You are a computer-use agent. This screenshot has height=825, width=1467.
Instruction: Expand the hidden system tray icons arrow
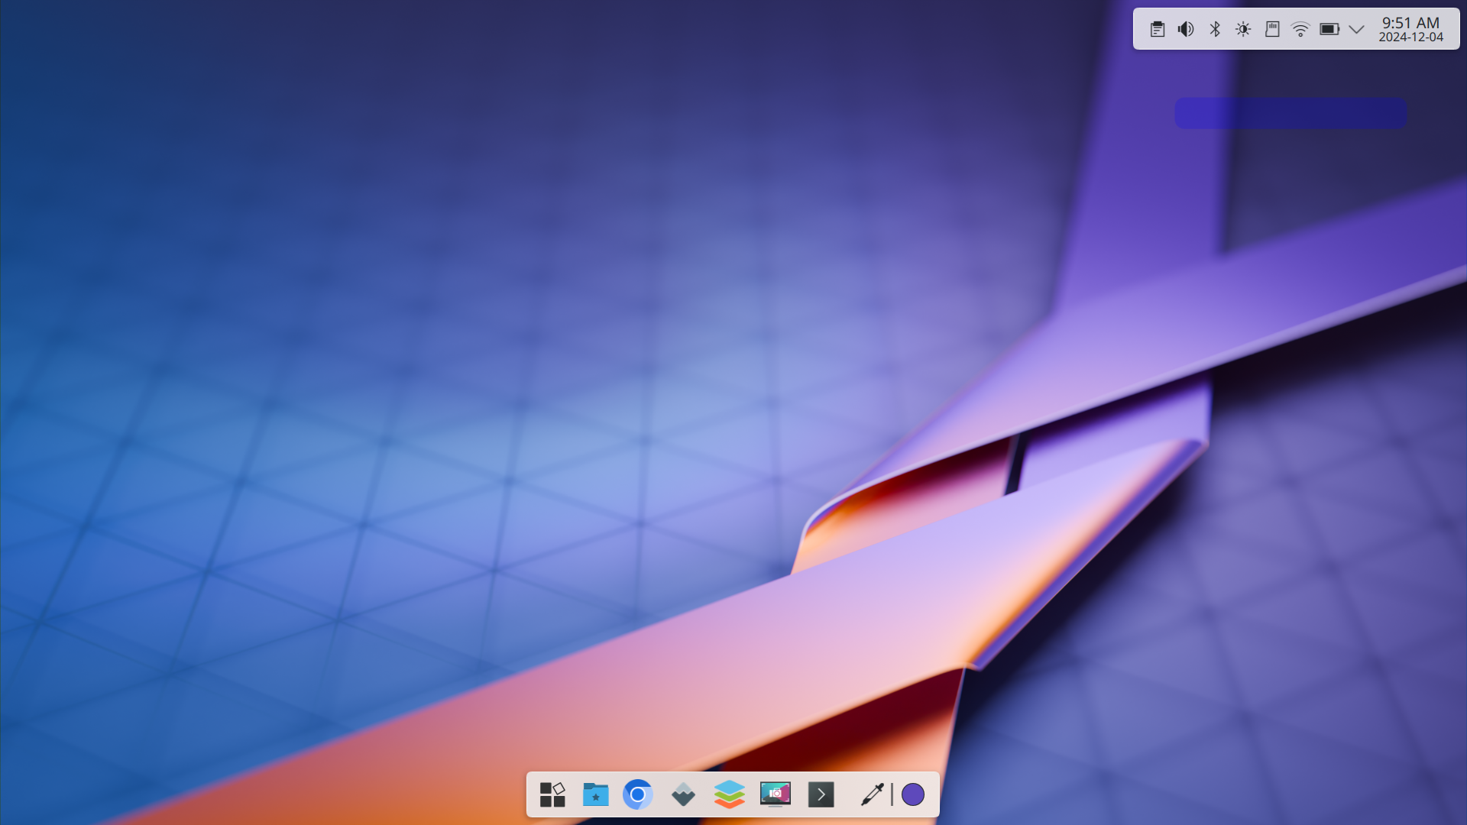1356,29
